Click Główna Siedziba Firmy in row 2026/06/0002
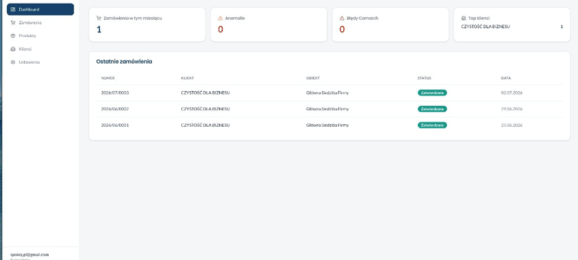The width and height of the screenshot is (578, 260). click(x=328, y=109)
